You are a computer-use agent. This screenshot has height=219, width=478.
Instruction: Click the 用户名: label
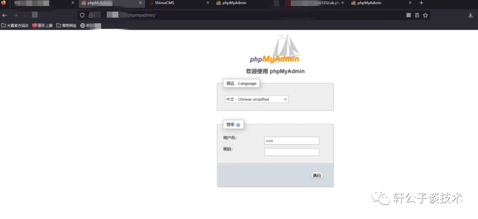(x=230, y=138)
